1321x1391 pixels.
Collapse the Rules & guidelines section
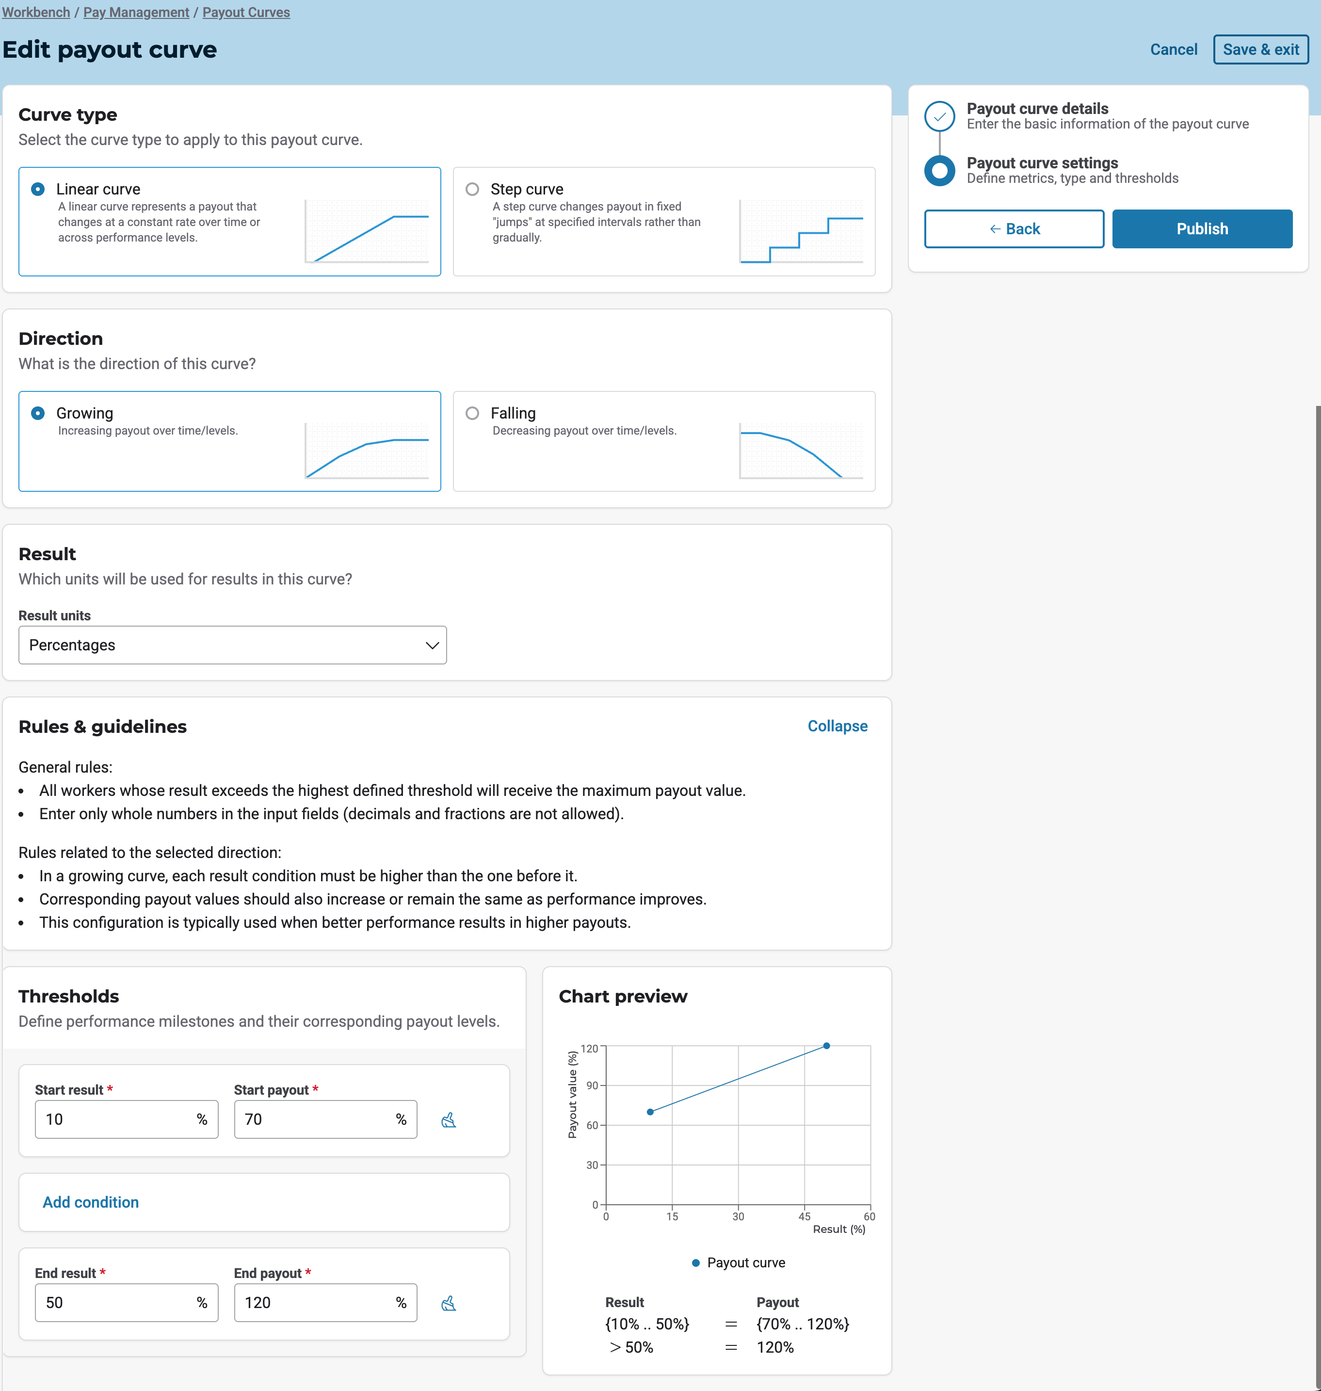(x=837, y=726)
